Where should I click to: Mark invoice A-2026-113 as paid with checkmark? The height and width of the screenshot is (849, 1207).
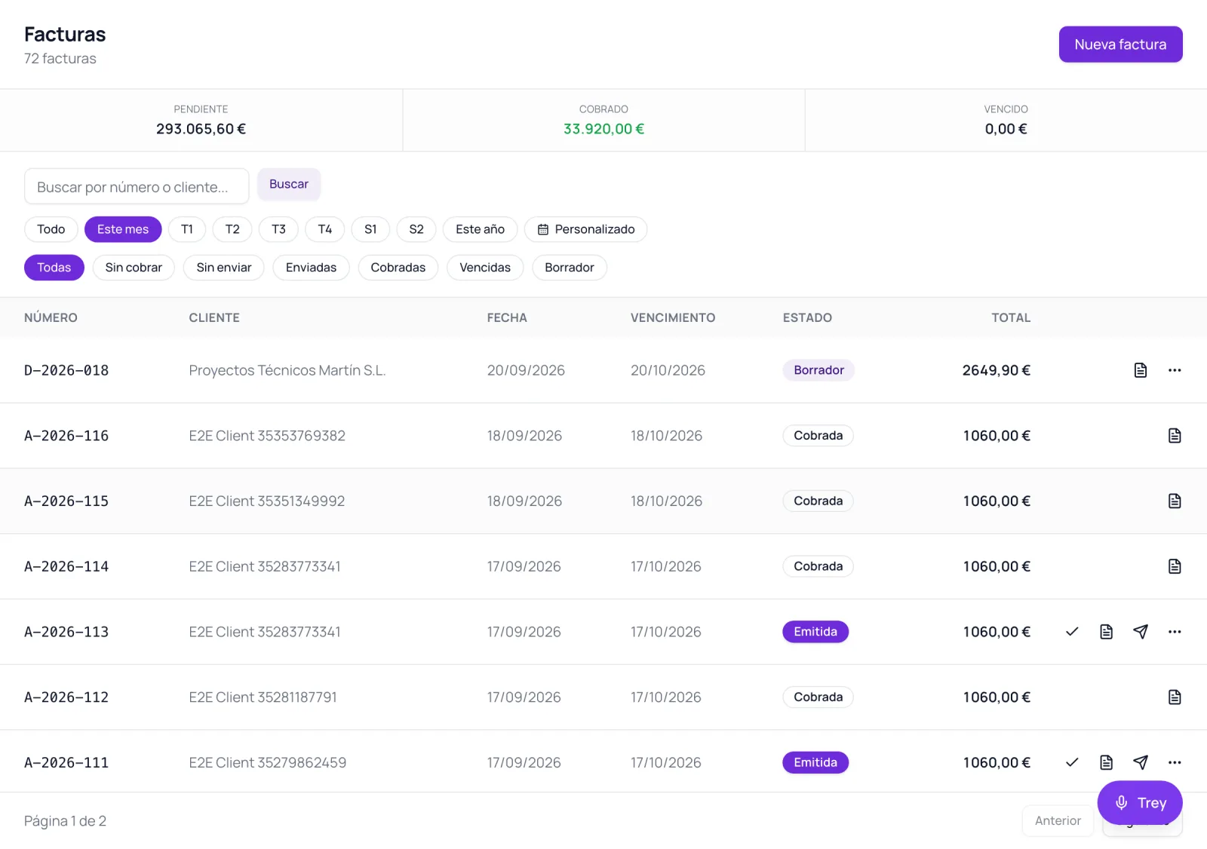coord(1072,632)
